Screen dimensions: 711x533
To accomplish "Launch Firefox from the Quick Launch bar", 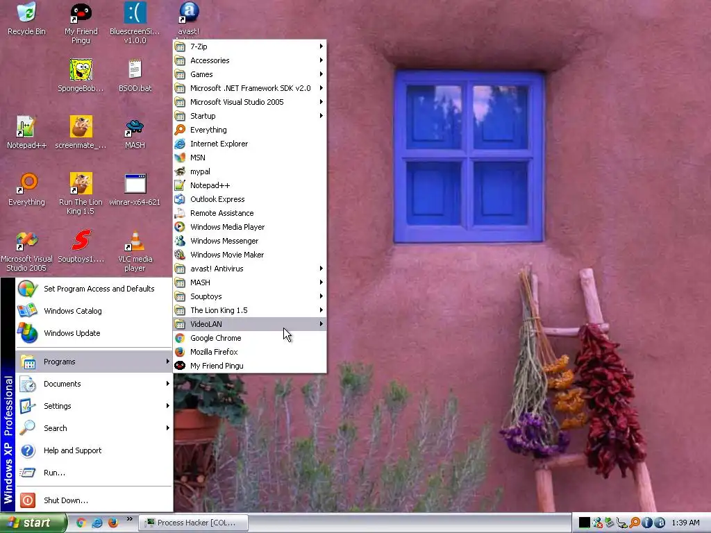I will click(x=113, y=523).
